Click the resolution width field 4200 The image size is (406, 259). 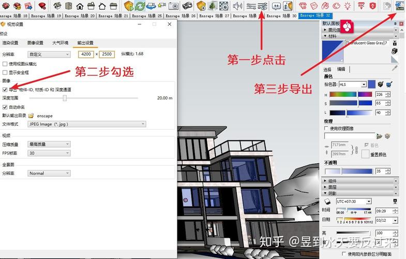86,54
